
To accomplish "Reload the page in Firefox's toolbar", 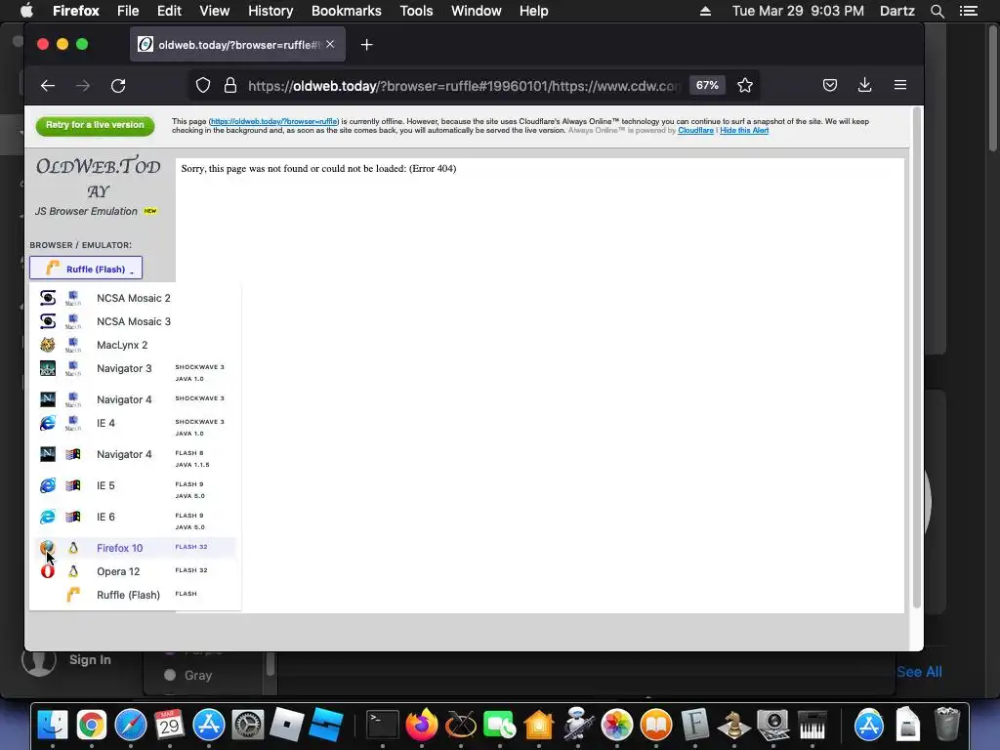I will [x=118, y=86].
